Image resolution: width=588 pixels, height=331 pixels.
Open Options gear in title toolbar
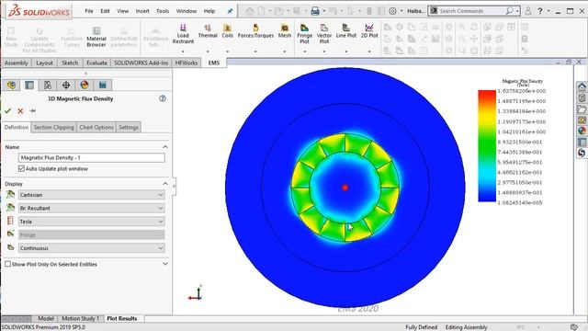392,11
